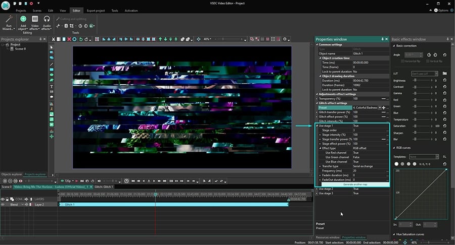
Task: Open the Scenes ribbon tab
Action: pos(37,11)
